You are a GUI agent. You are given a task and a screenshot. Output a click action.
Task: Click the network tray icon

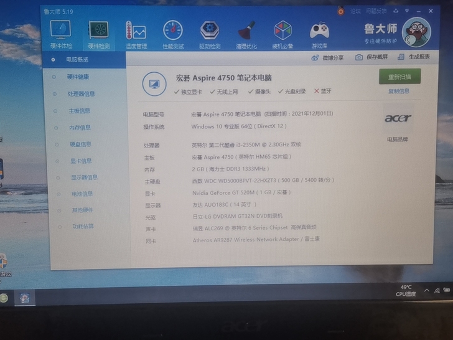tap(437, 290)
